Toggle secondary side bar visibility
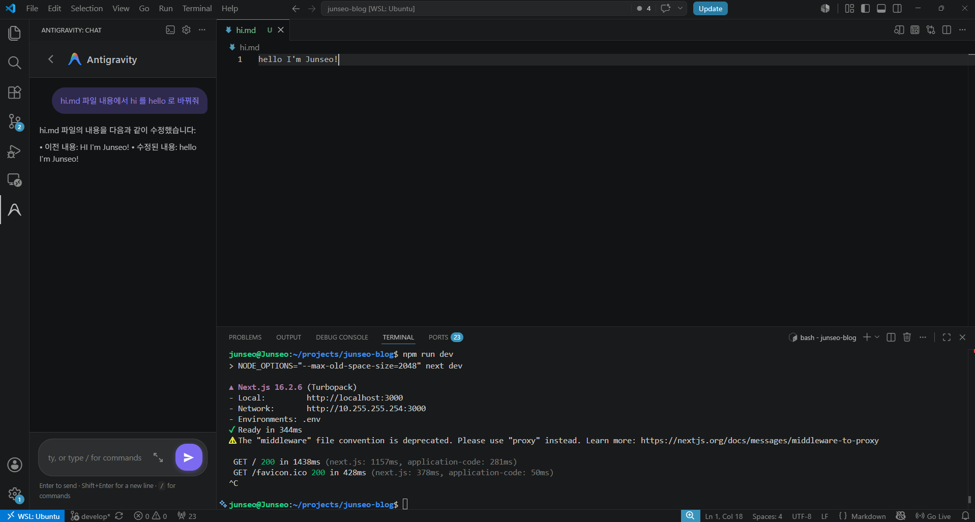This screenshot has width=975, height=522. point(897,8)
